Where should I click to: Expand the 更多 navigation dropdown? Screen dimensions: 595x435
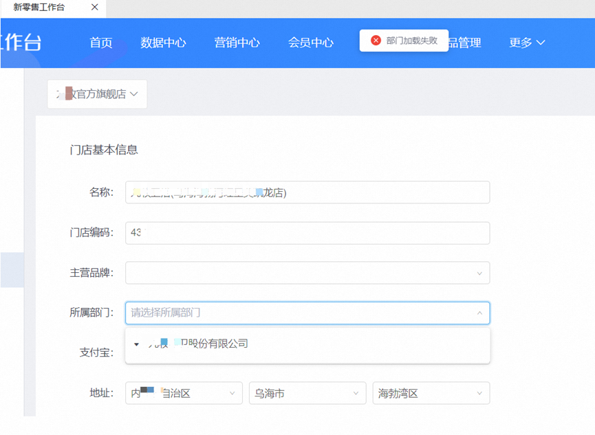tap(527, 43)
